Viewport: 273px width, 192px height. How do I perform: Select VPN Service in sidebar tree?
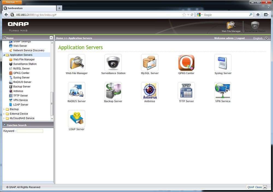[x=20, y=100]
